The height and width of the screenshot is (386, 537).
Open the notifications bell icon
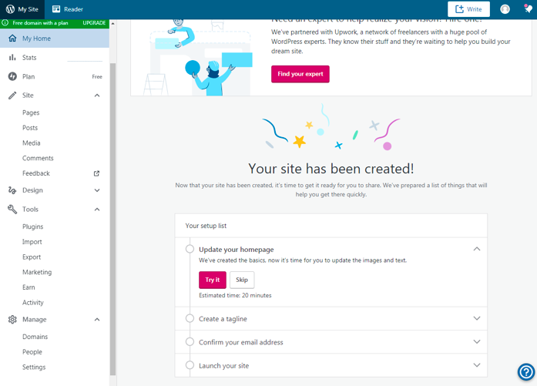pyautogui.click(x=528, y=9)
